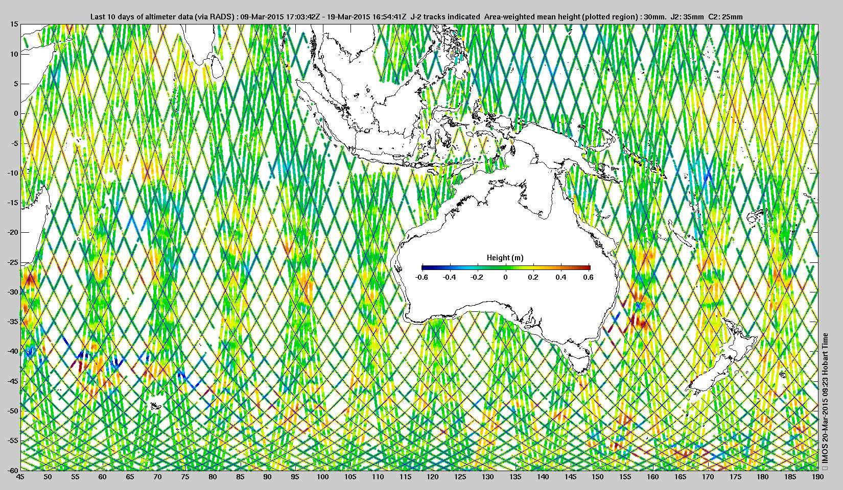
Task: Click the latitude axis tick label '-50'
Action: coord(13,411)
